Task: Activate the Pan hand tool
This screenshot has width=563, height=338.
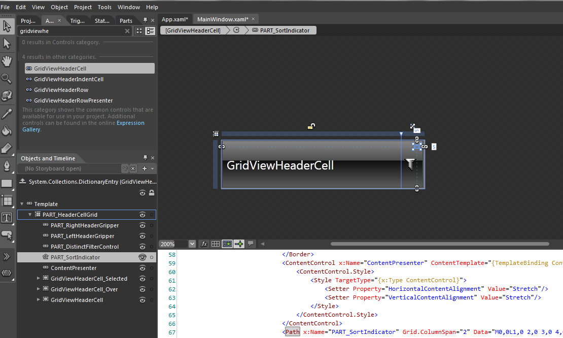Action: [7, 61]
